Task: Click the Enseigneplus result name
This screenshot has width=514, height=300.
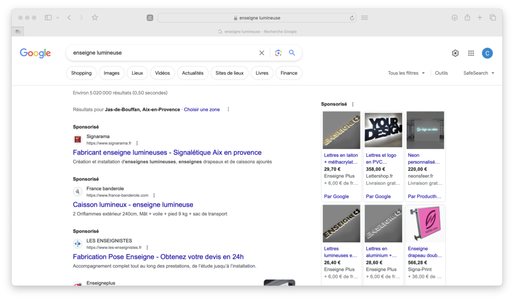Action: [100, 283]
